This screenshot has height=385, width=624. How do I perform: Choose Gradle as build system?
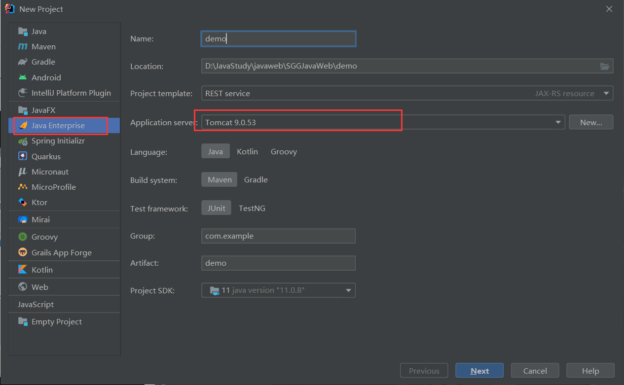(256, 179)
